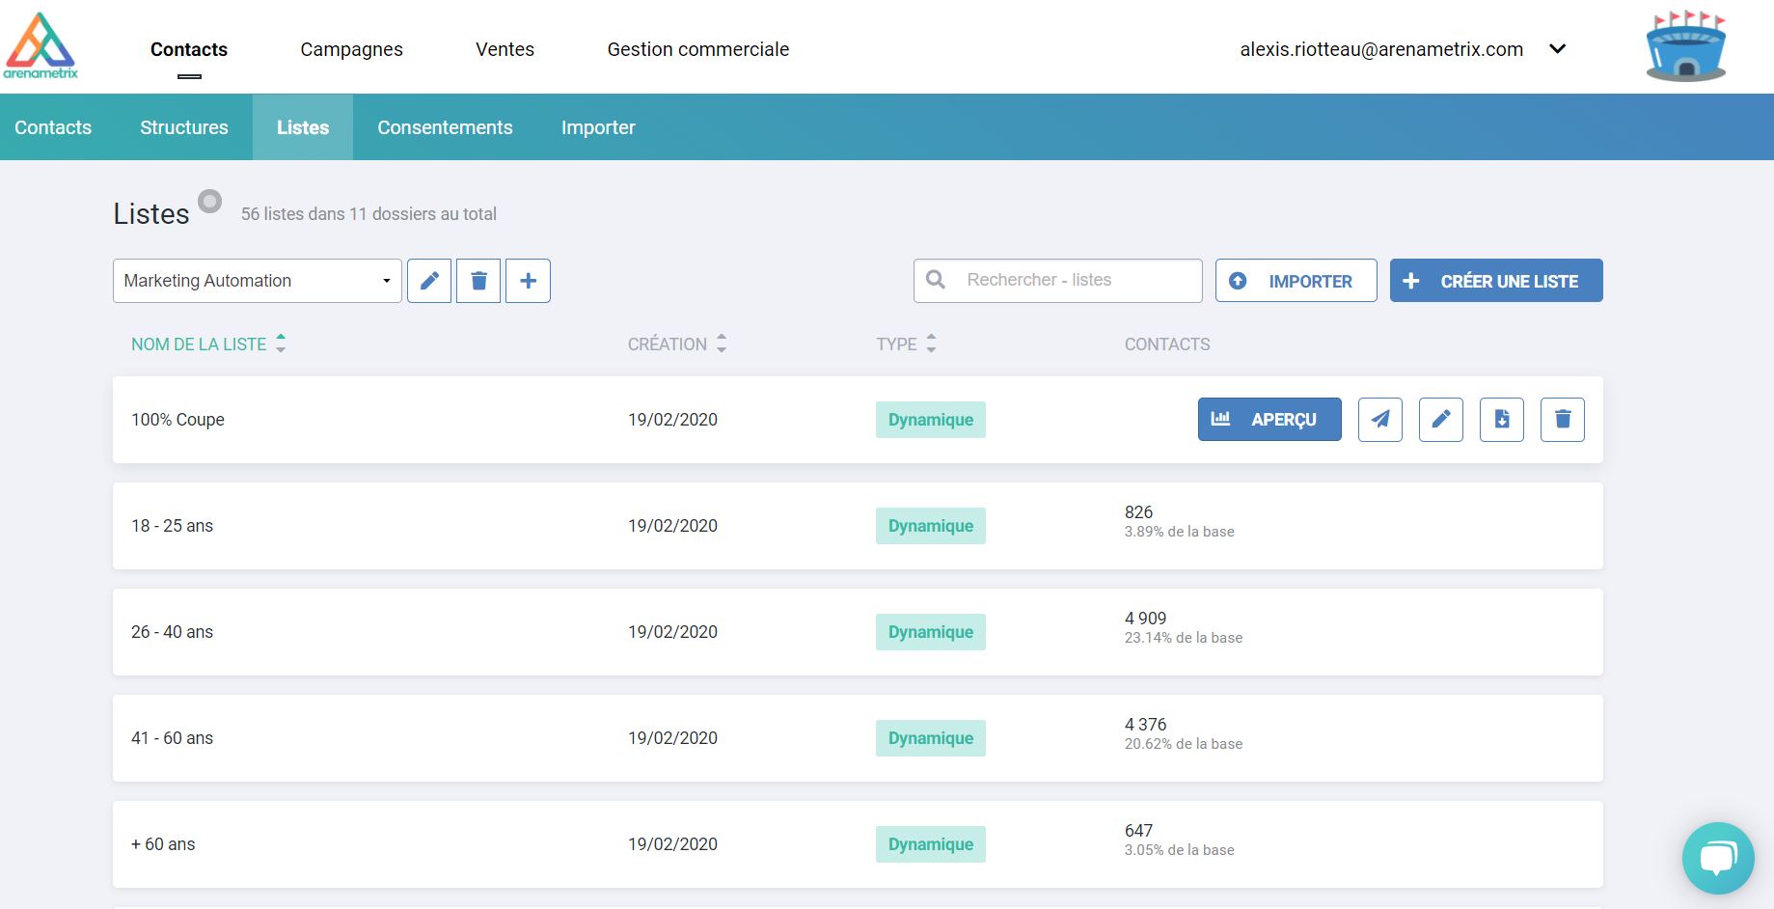Go to Campagnes menu

pyautogui.click(x=351, y=49)
